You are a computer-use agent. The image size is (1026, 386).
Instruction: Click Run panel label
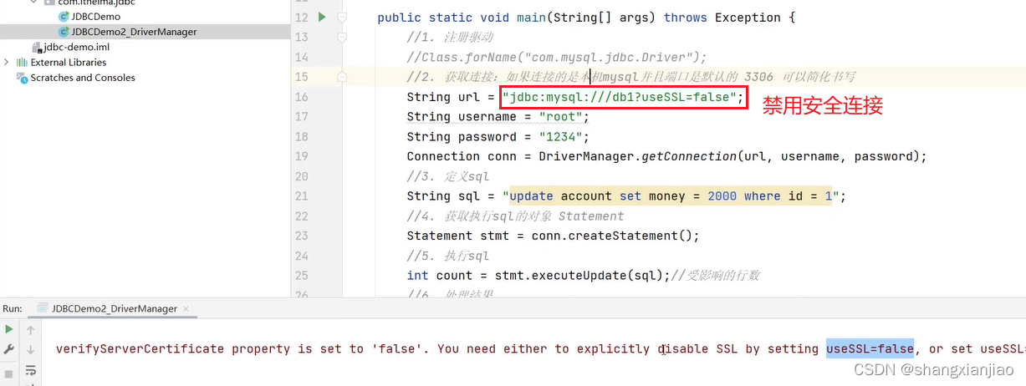(x=12, y=308)
